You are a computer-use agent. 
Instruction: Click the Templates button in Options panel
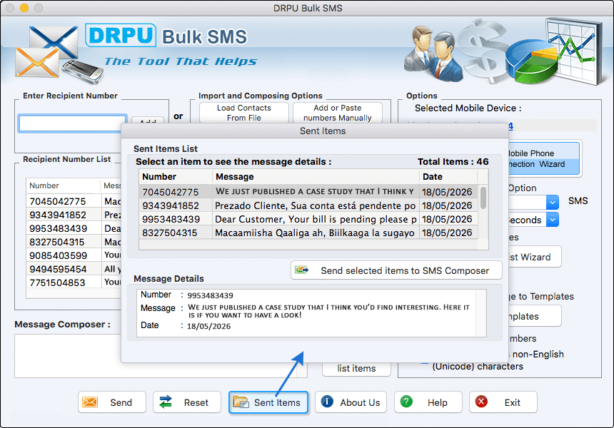(x=535, y=316)
